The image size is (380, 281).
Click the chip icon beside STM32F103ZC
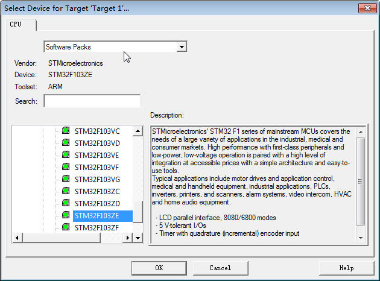[x=66, y=191]
